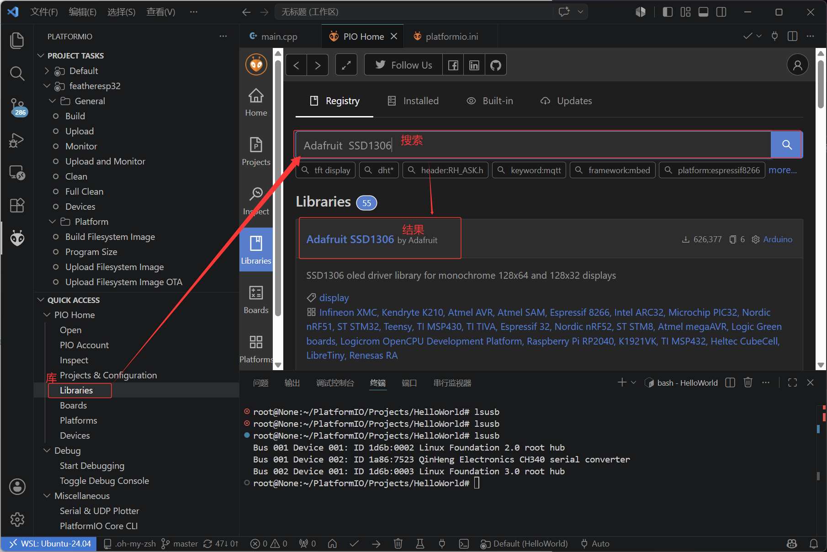This screenshot has height=552, width=827.
Task: Click the GitHub icon next to Follow Us
Action: click(x=496, y=65)
